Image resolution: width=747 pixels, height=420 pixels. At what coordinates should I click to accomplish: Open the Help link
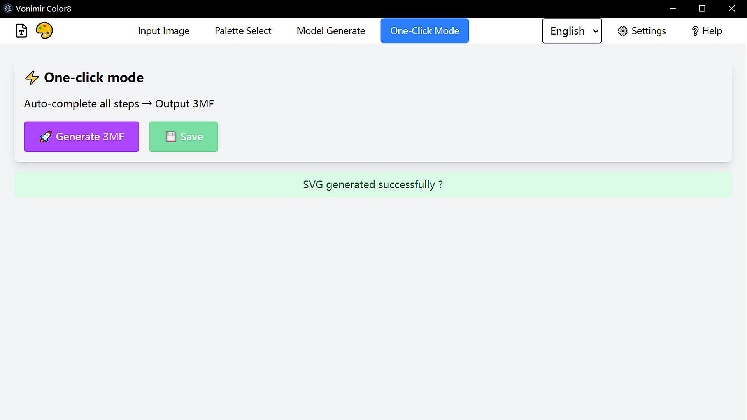712,31
